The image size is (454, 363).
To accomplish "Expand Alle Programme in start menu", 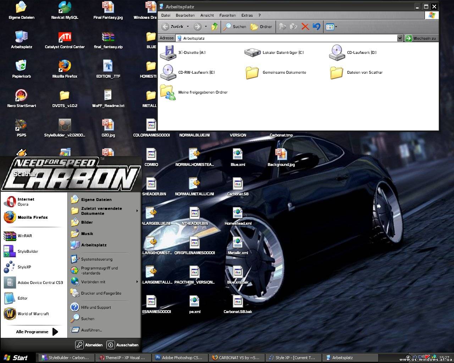I will point(37,332).
